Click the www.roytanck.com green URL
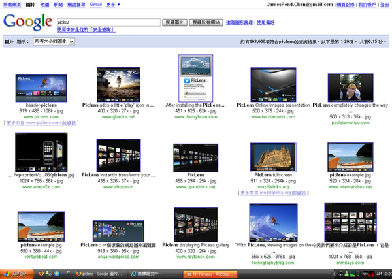 tap(196, 257)
